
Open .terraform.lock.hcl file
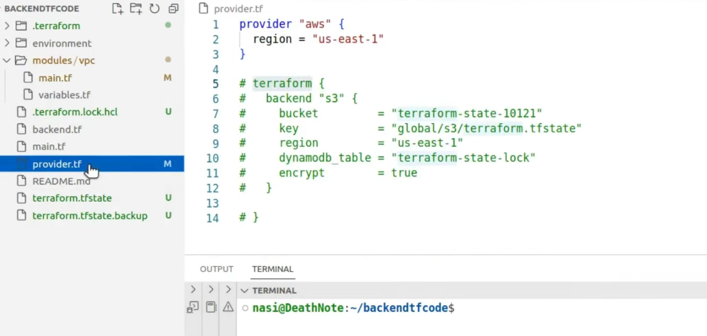75,112
